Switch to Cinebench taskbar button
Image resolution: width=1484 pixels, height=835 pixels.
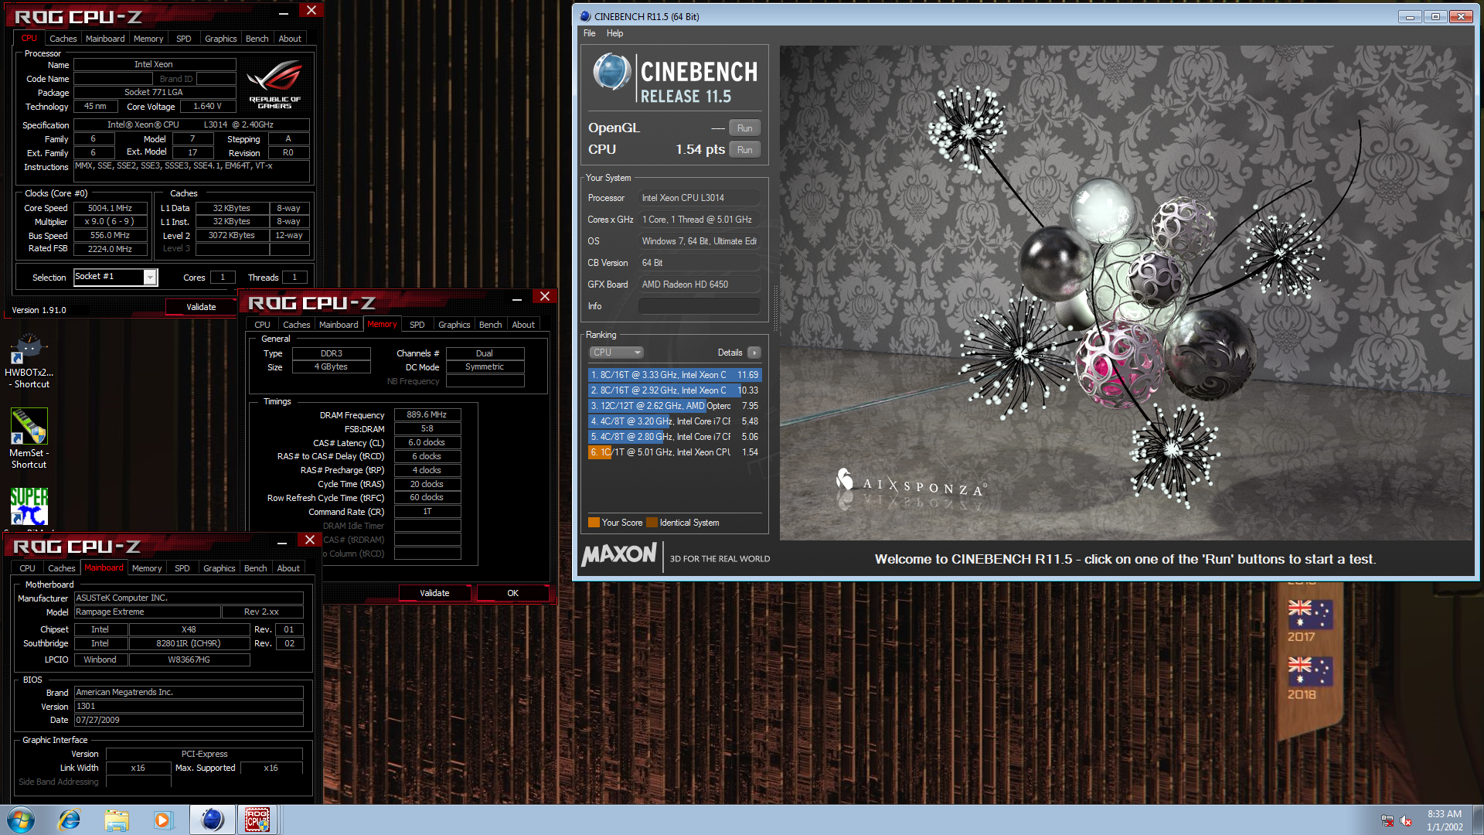[212, 820]
